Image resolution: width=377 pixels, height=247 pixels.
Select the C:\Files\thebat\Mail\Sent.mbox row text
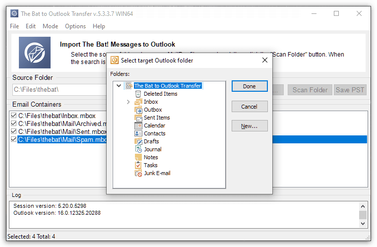tap(63, 131)
